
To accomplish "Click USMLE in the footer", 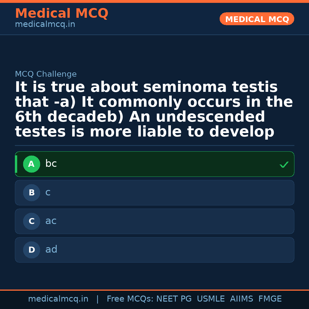I will [211, 299].
